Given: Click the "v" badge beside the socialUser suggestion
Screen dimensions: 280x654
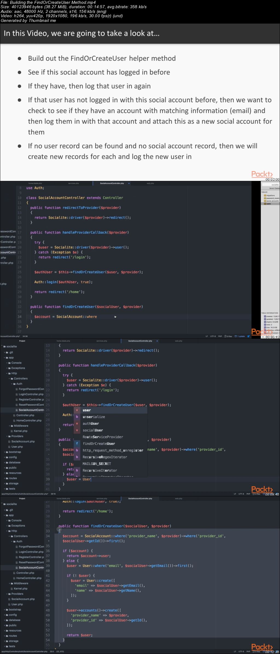Looking at the screenshot, I should [77, 430].
